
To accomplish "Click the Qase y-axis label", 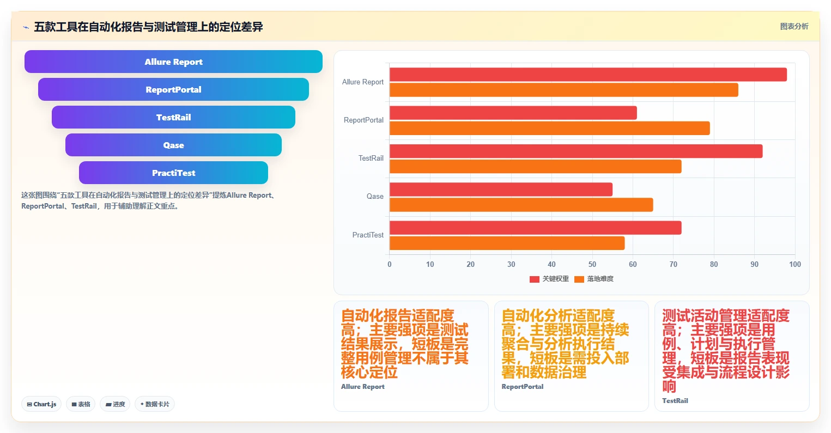I will (375, 196).
